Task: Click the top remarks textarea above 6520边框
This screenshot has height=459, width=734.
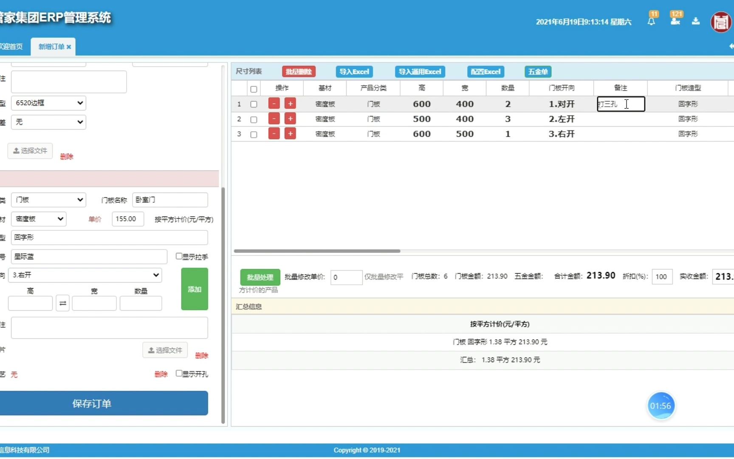Action: [x=69, y=82]
